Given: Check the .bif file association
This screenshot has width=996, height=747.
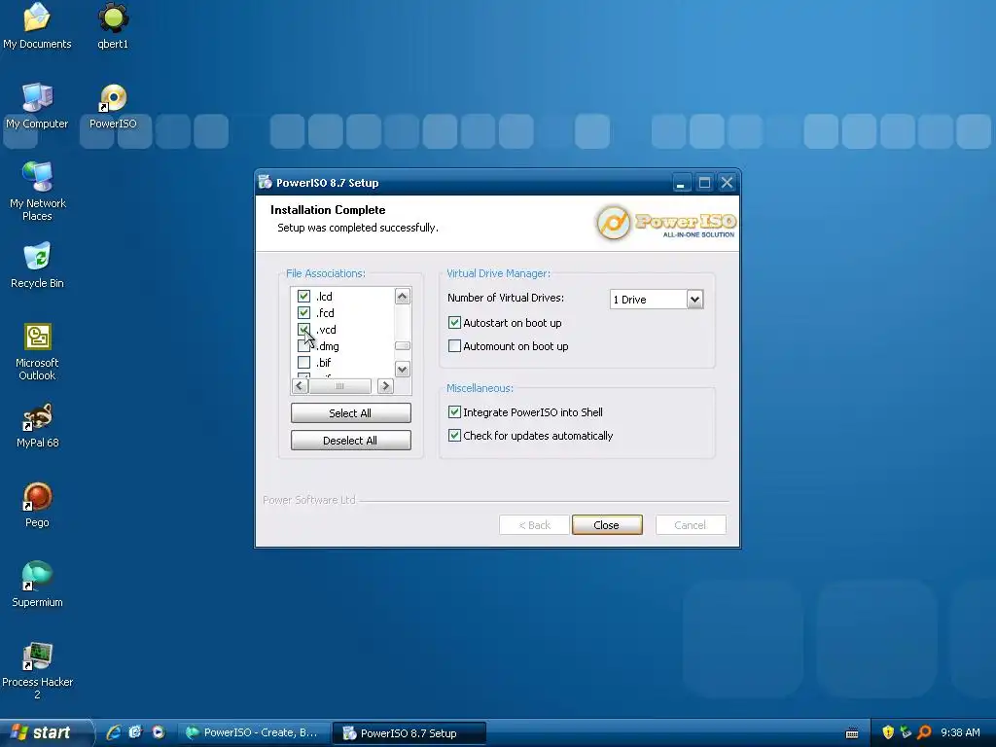Looking at the screenshot, I should (x=303, y=362).
